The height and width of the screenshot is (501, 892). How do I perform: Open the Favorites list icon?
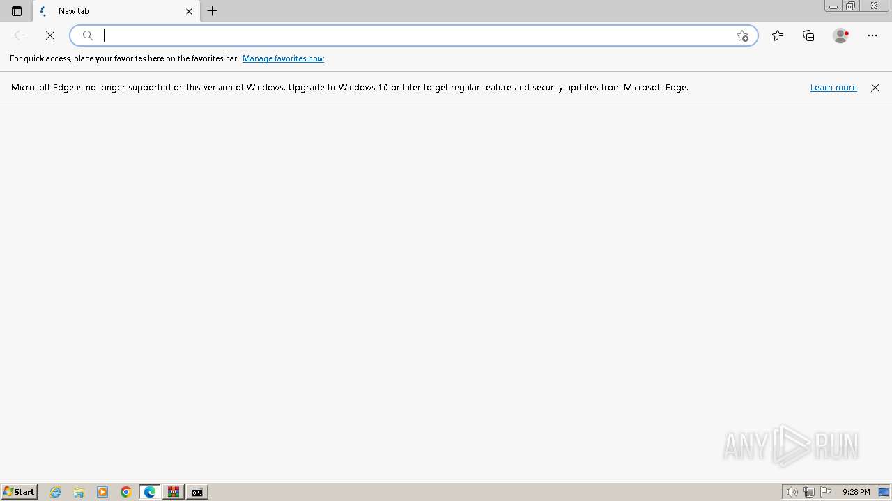778,35
